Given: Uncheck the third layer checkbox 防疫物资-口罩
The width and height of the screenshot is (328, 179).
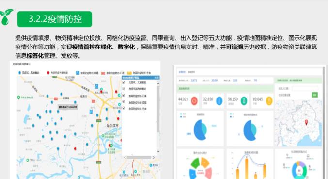Looking at the screenshot, I should [x=124, y=96].
